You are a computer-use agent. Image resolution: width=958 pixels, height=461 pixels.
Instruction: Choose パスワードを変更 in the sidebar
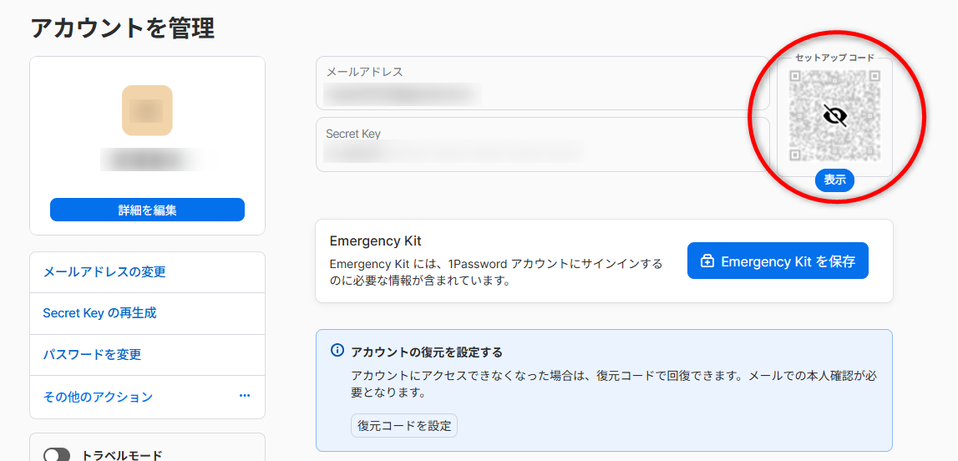coord(92,354)
